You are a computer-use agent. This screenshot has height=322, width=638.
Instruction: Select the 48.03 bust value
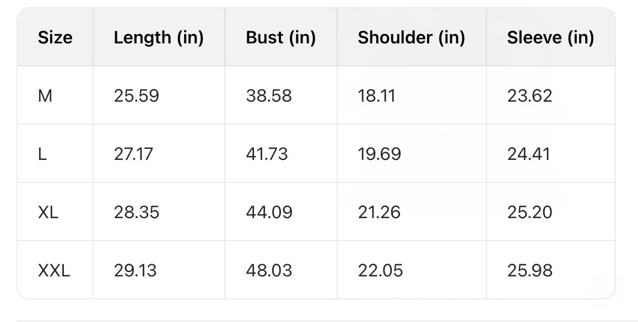point(269,271)
